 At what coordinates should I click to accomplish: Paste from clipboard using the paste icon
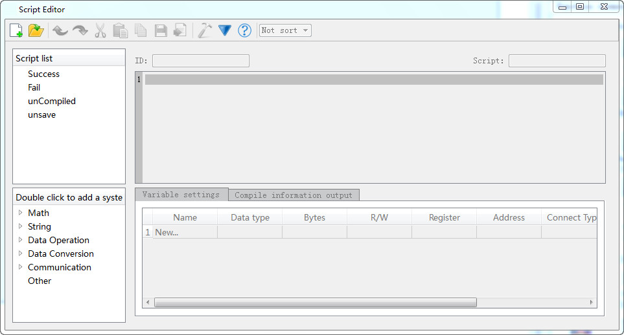[x=120, y=30]
